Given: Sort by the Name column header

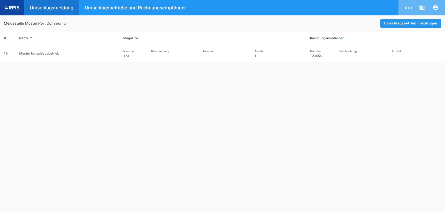Looking at the screenshot, I should [24, 38].
